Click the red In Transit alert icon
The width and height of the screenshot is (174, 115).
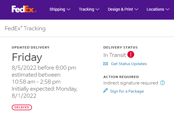click(130, 55)
